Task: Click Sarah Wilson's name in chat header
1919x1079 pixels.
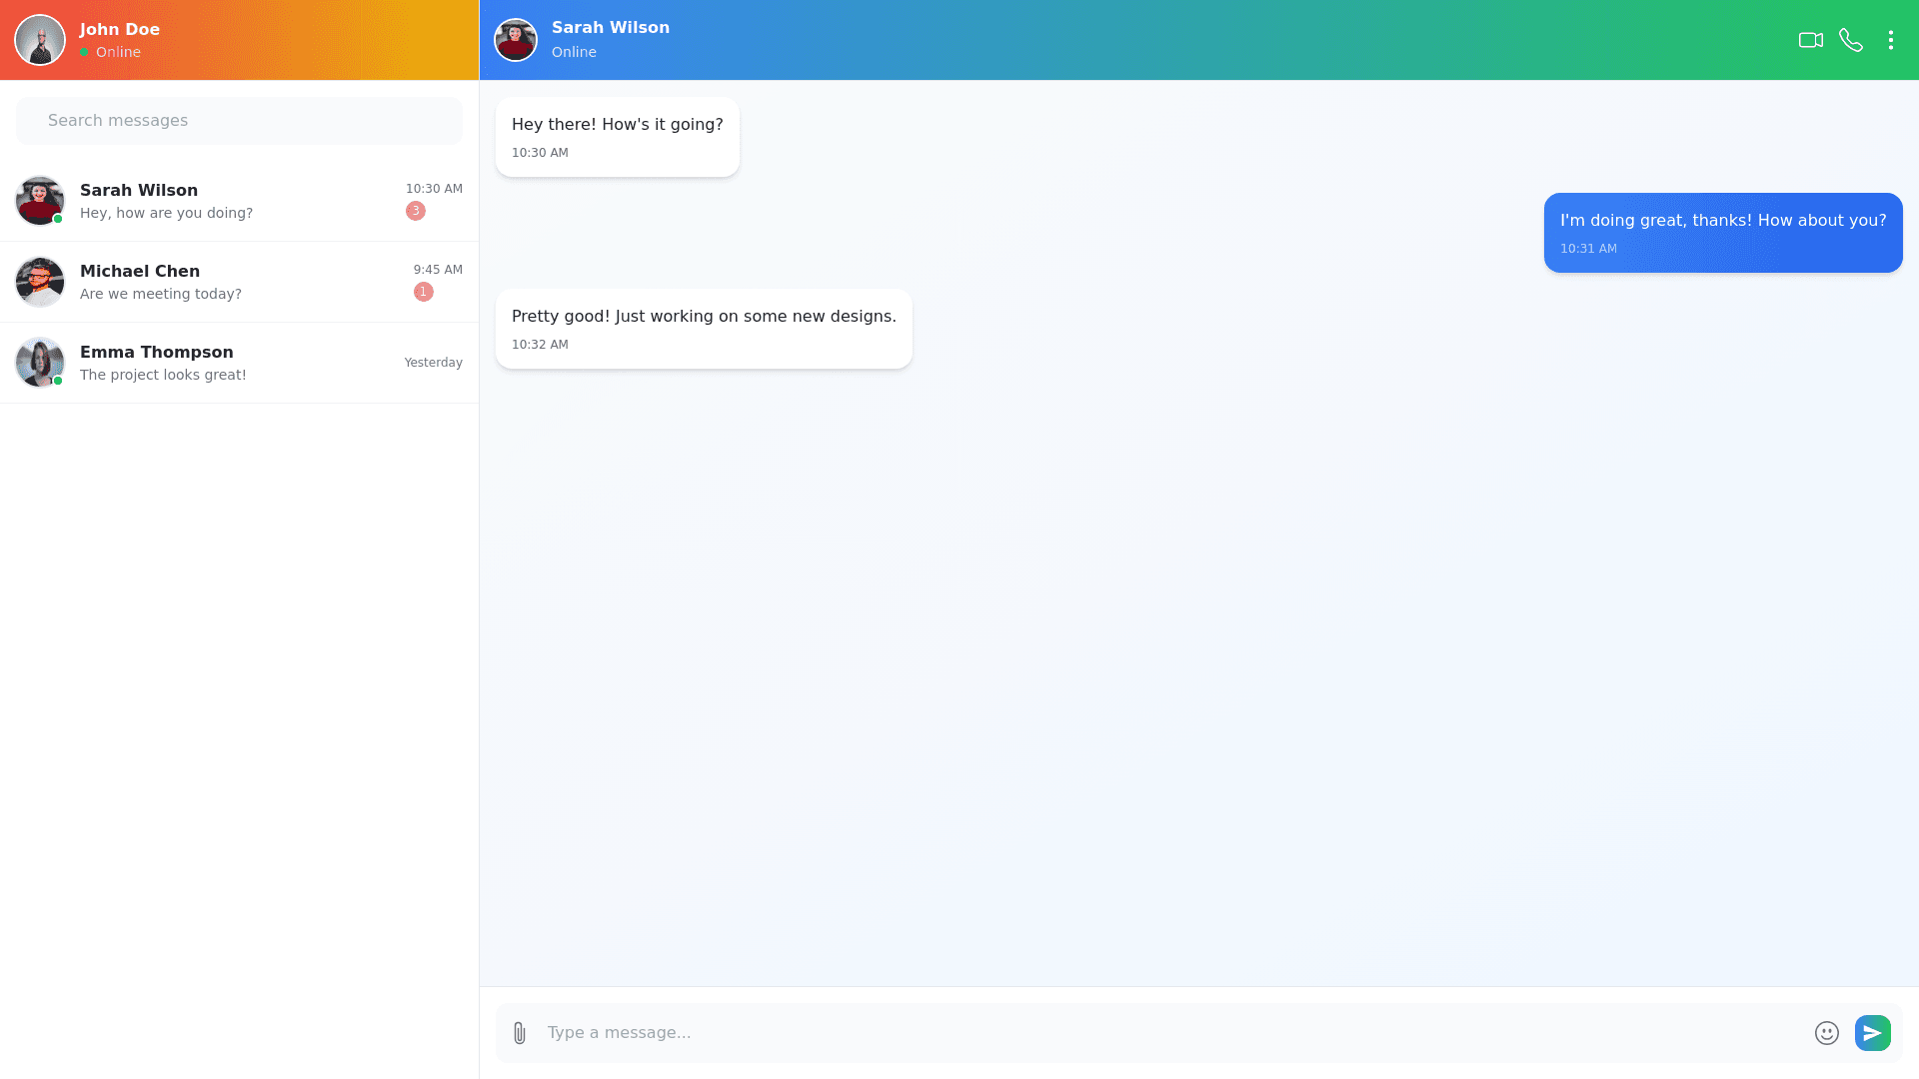Action: tap(610, 28)
